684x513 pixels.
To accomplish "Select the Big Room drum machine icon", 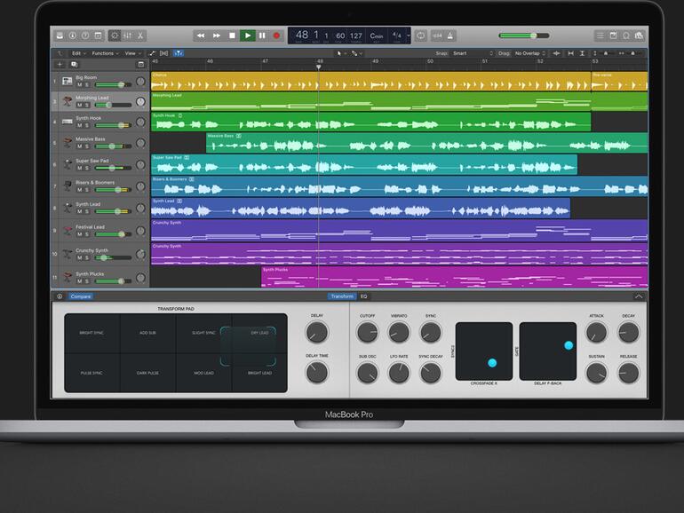I will (68, 81).
